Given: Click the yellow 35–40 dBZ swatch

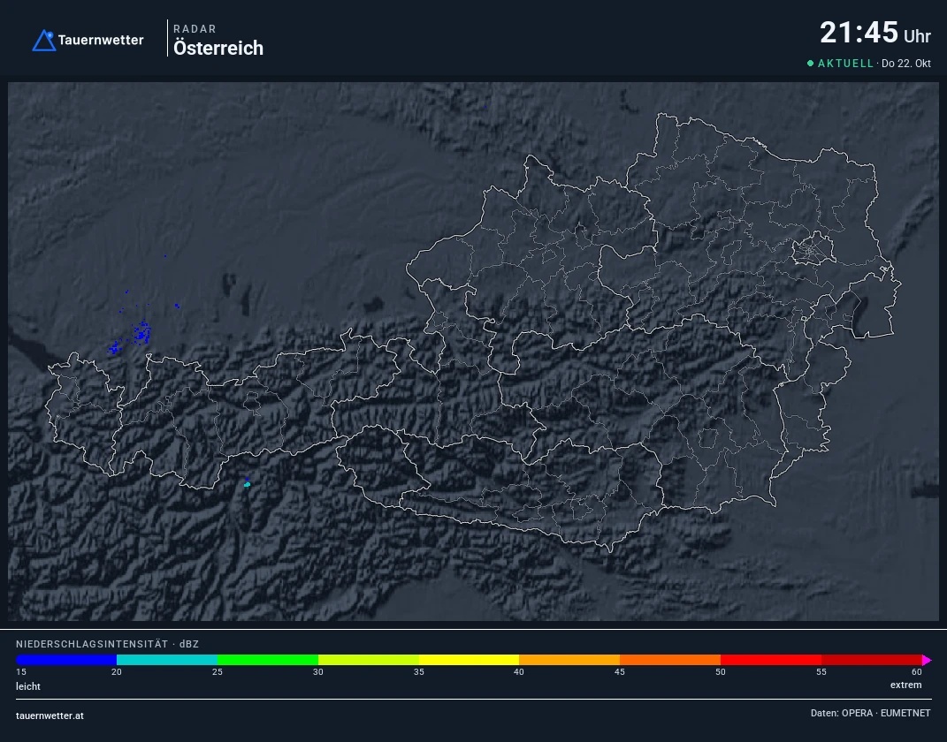Looking at the screenshot, I should click(470, 660).
